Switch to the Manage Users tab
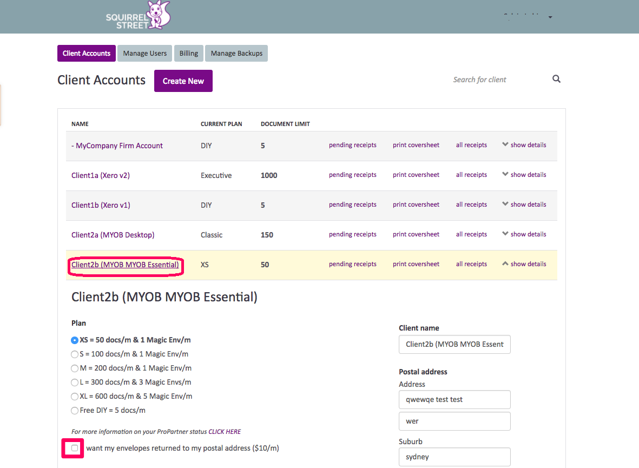Viewport: 639px width, 468px height. 144,54
